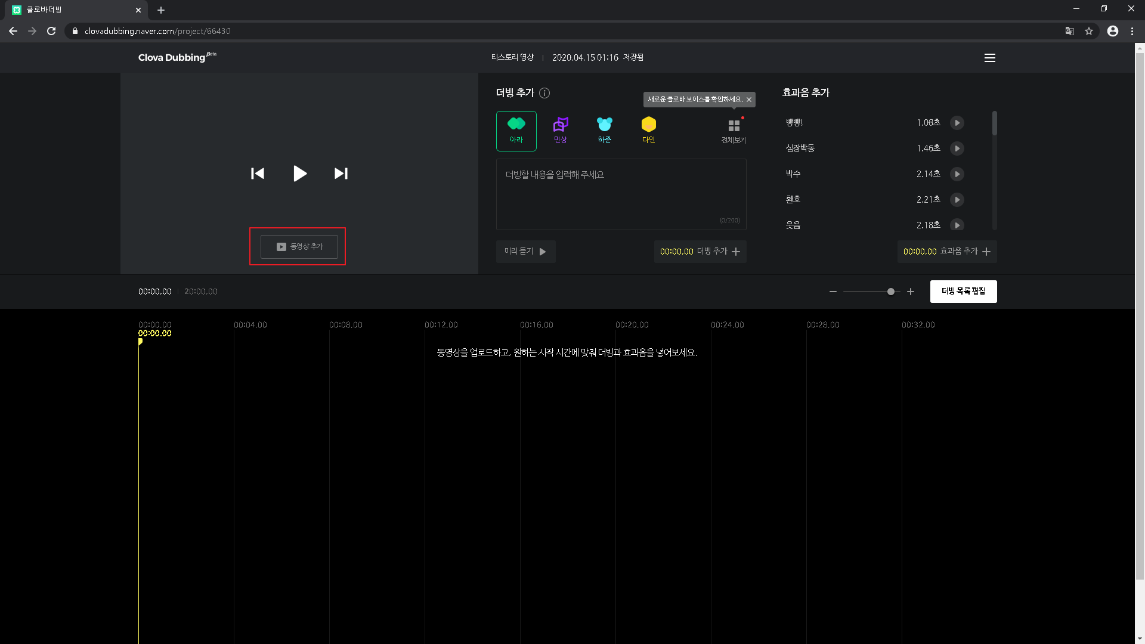Open the hamburger menu at top right

tap(990, 58)
